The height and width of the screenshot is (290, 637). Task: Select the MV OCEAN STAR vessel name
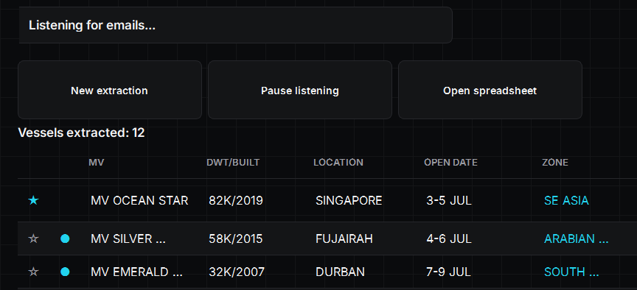tap(139, 200)
